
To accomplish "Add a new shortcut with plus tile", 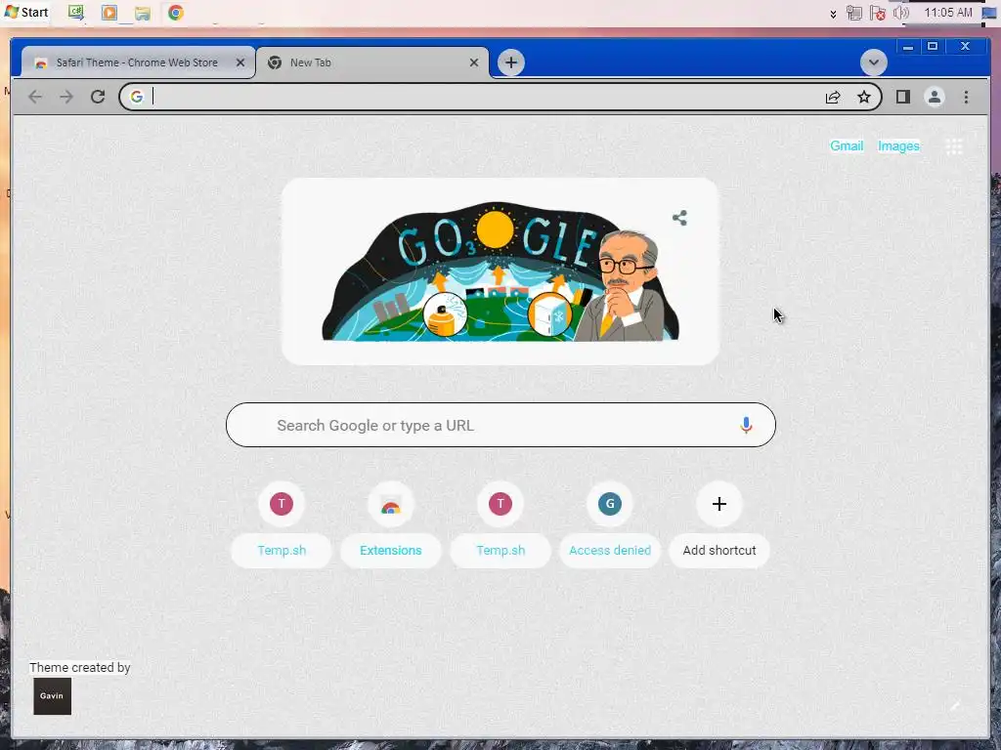I will click(x=719, y=524).
